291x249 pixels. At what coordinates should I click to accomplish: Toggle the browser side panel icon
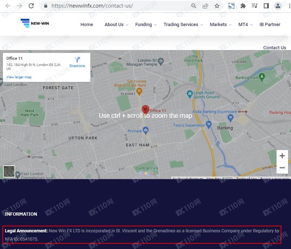point(266,6)
